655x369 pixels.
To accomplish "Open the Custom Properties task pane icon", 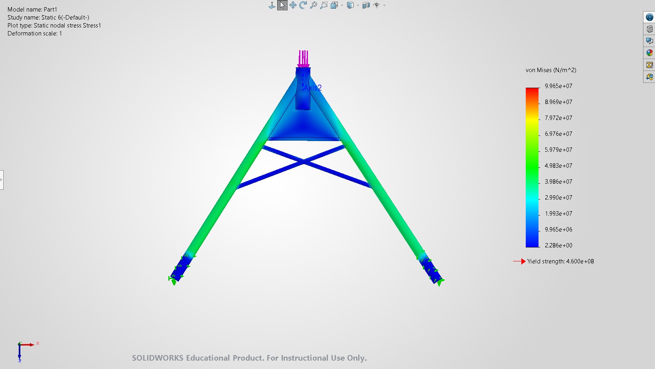I will coord(649,65).
